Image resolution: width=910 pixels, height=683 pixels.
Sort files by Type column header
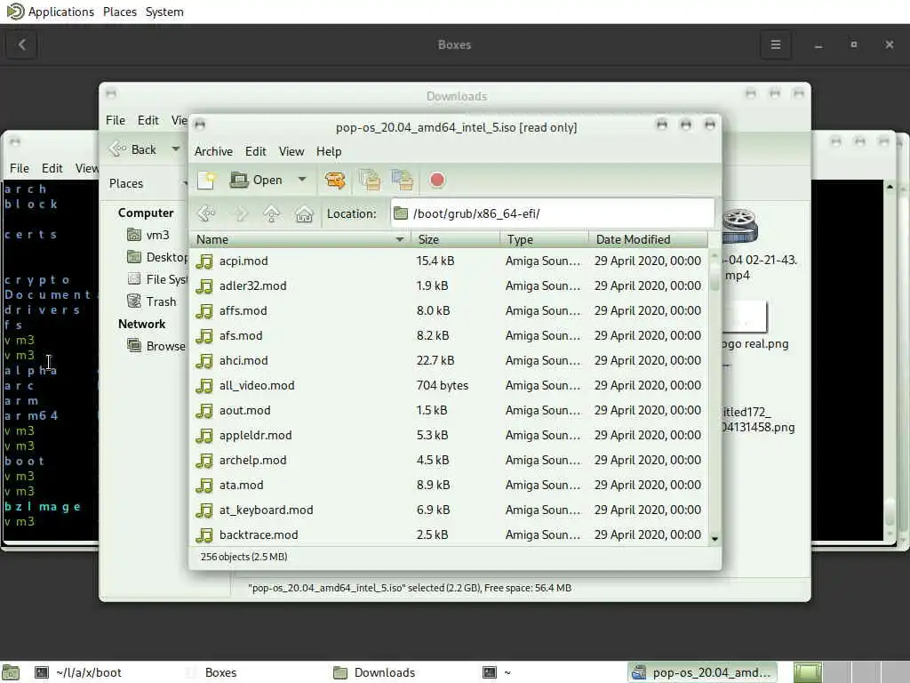pyautogui.click(x=545, y=239)
